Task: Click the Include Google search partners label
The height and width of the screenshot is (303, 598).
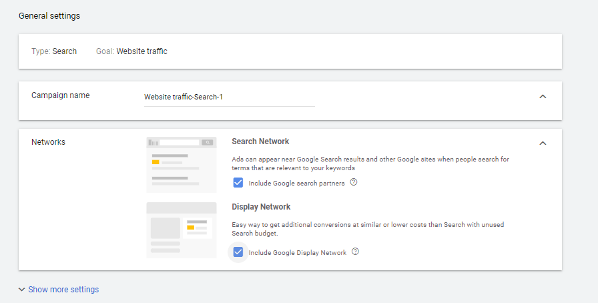Action: 296,183
